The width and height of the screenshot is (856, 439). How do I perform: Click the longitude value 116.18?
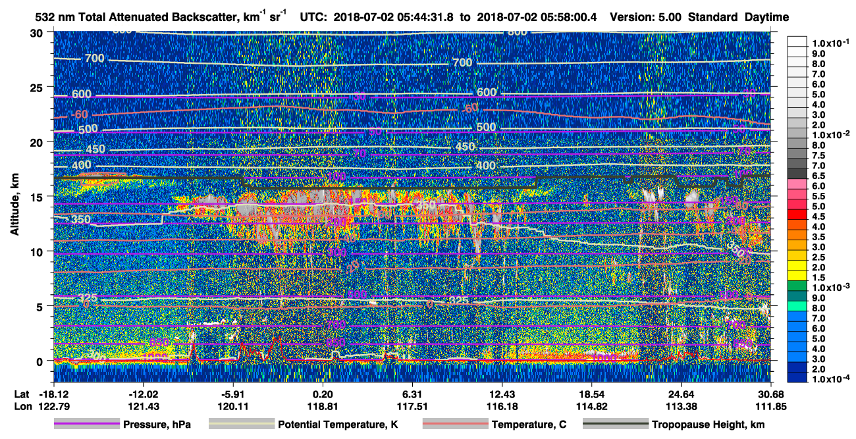point(502,406)
